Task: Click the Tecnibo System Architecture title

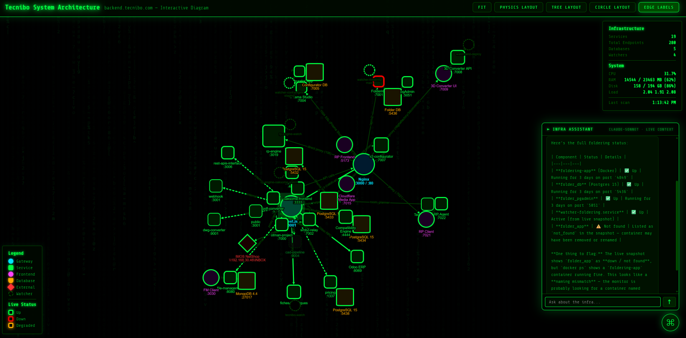Action: [52, 7]
